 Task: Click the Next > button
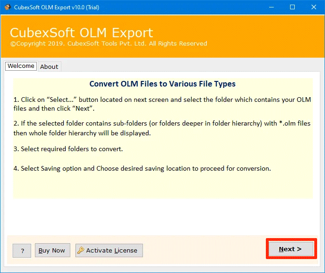(x=291, y=249)
